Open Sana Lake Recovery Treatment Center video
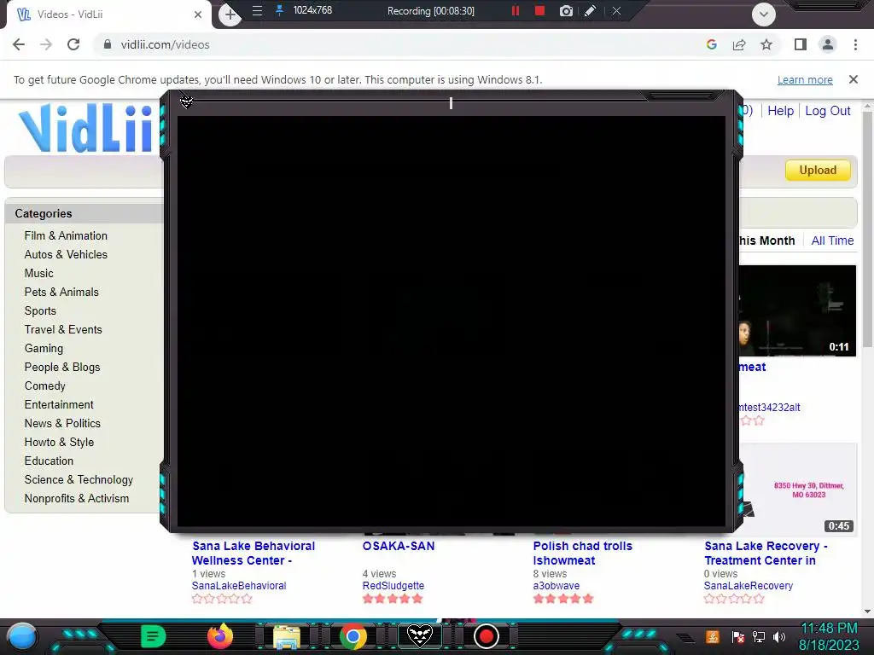This screenshot has height=655, width=874. tap(766, 553)
